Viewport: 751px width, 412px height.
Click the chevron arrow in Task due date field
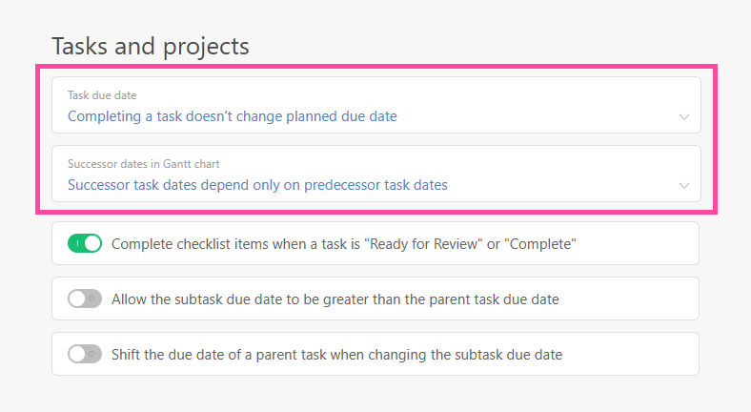pyautogui.click(x=683, y=116)
